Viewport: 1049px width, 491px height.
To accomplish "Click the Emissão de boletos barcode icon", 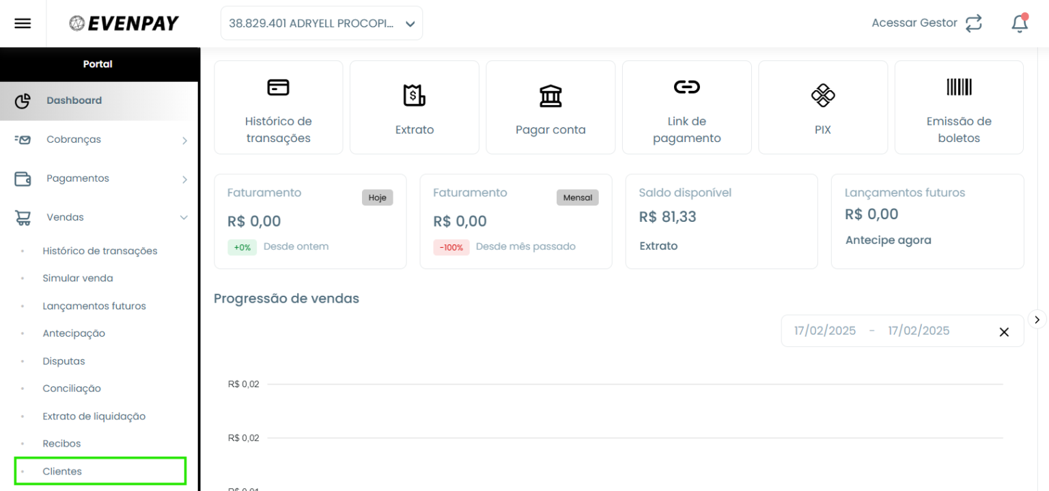I will 959,87.
